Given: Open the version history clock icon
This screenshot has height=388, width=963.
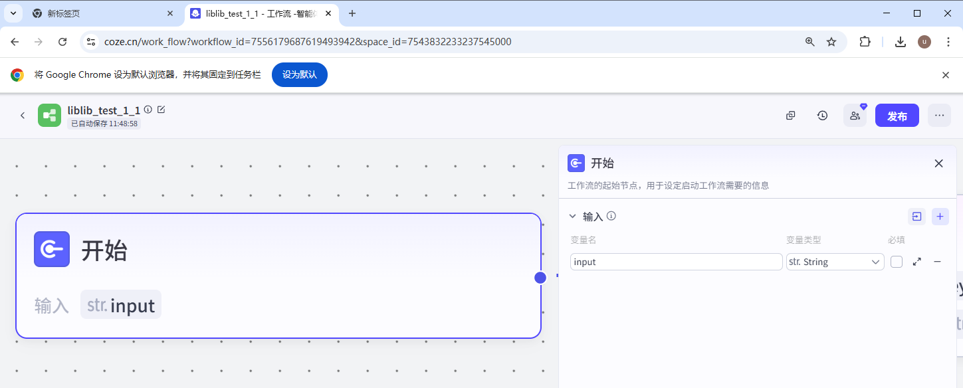Looking at the screenshot, I should click(x=823, y=116).
